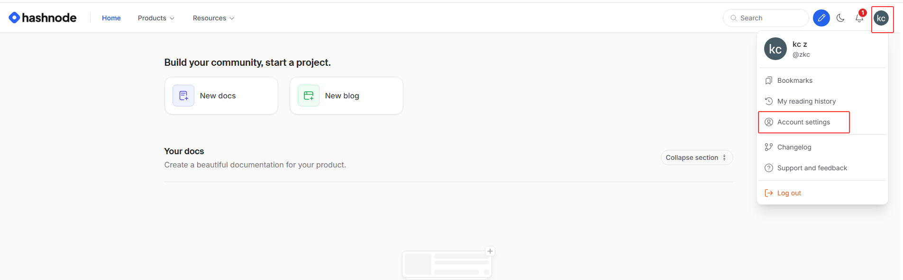Click the plus icon on placeholder card

490,251
